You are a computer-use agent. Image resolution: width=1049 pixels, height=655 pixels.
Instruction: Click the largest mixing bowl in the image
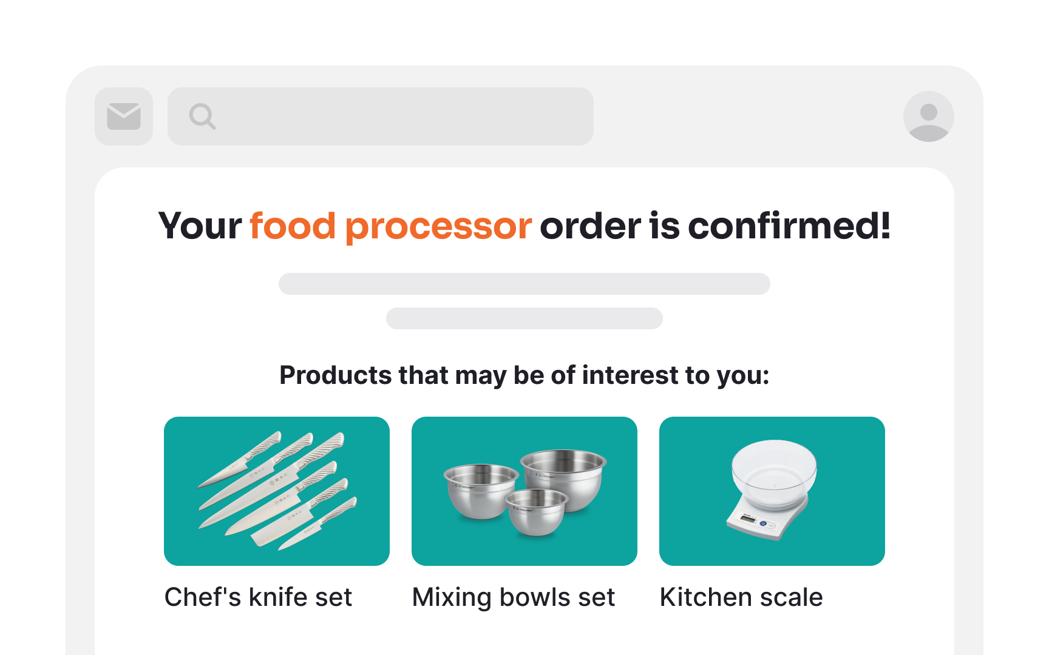tap(565, 476)
